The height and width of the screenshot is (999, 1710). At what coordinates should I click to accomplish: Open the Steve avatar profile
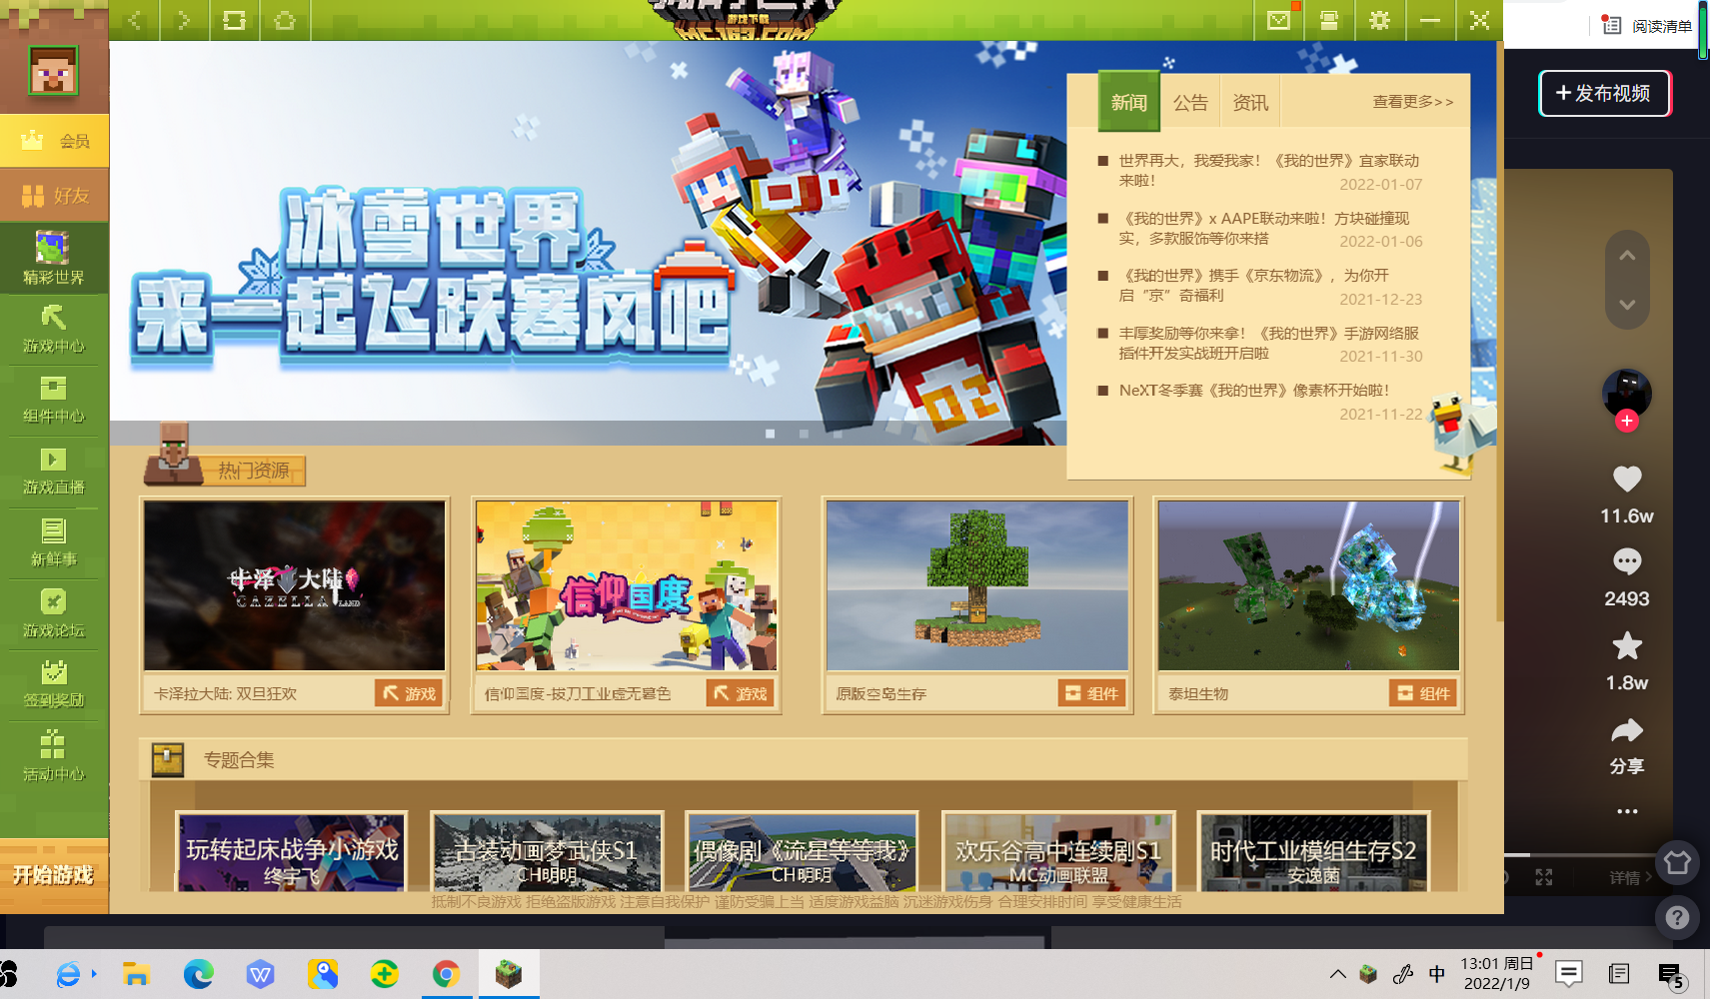tap(54, 71)
